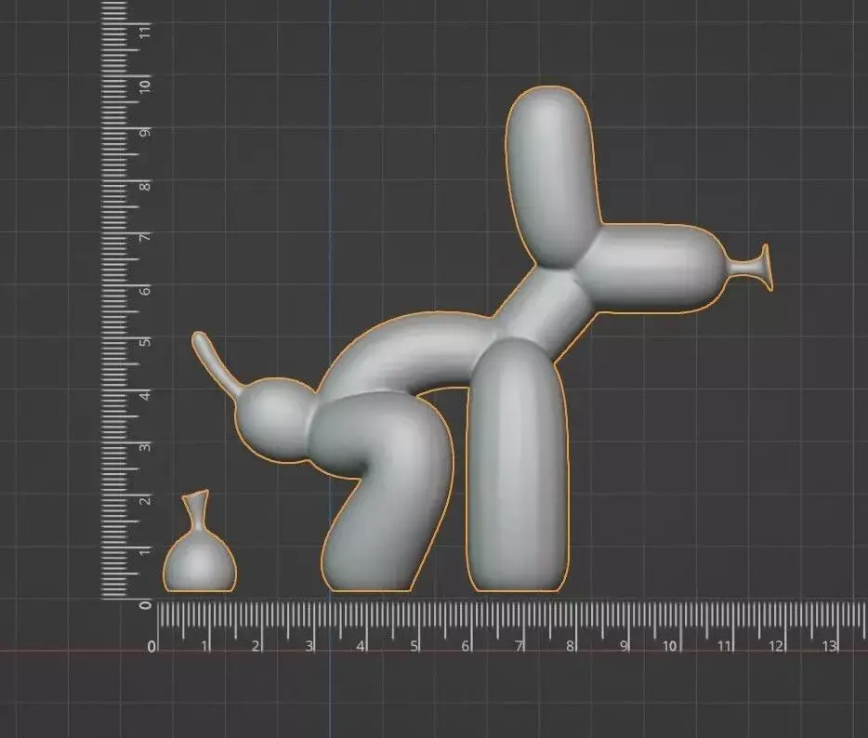Viewport: 868px width, 738px height.
Task: Click the balloon dog's nose knot
Action: click(751, 268)
